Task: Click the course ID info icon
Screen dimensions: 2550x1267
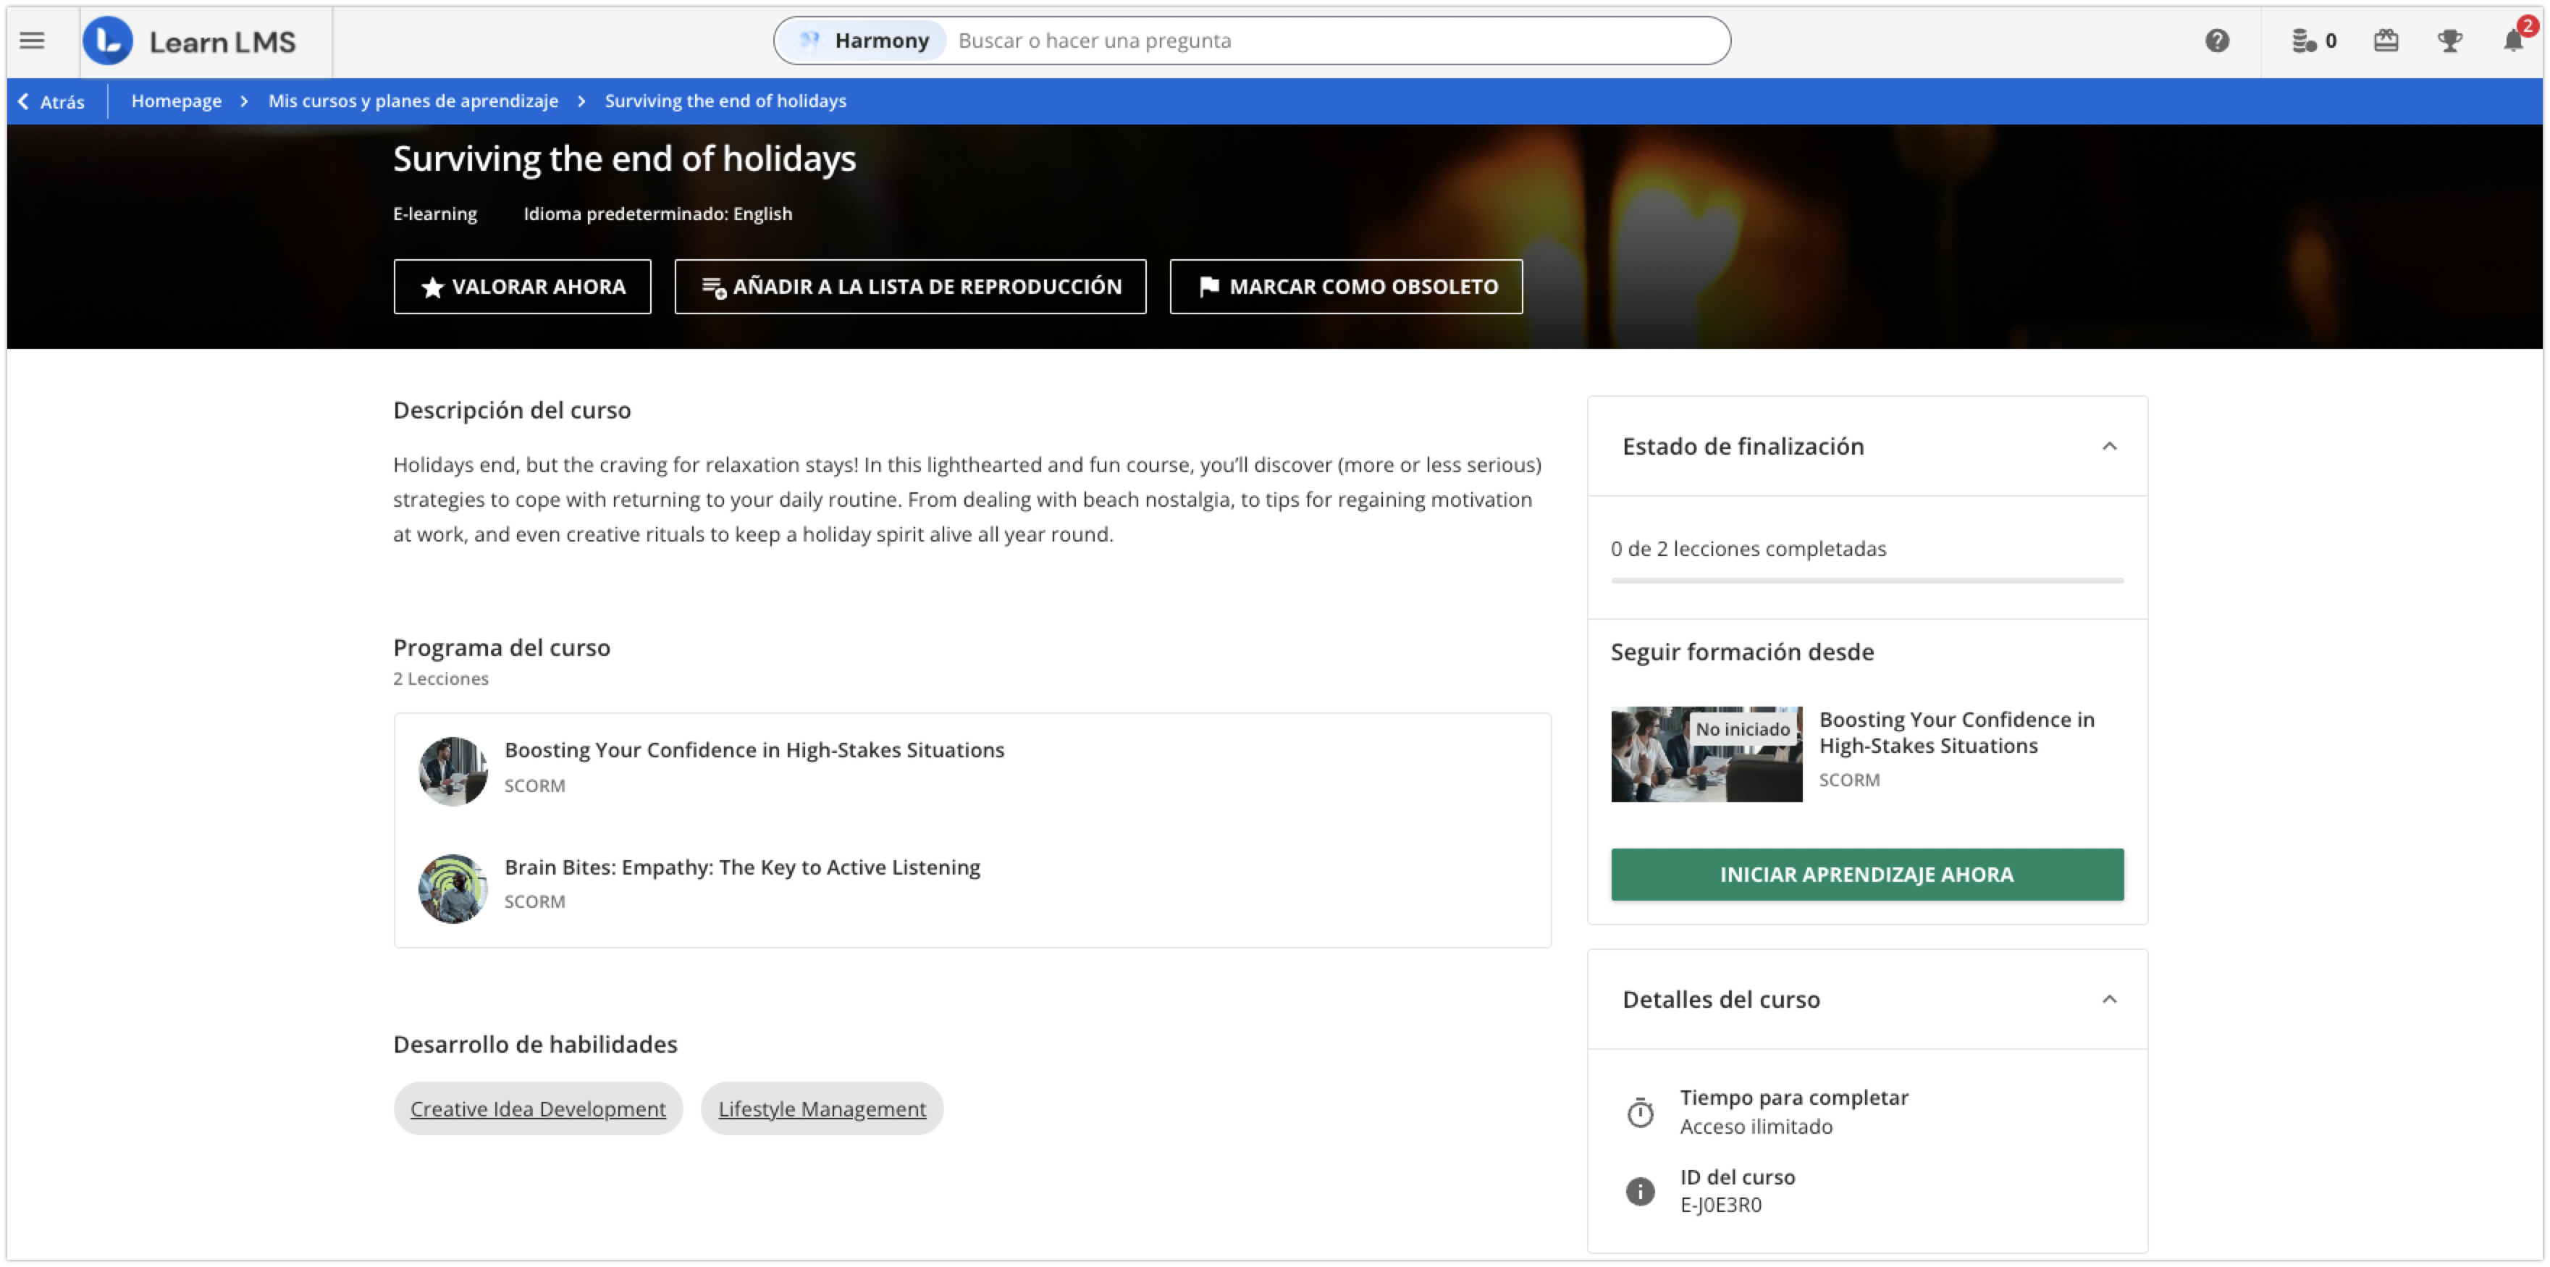Action: [1639, 1191]
